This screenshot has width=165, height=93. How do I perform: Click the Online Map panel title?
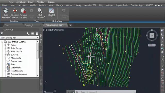pyautogui.click(x=57, y=21)
